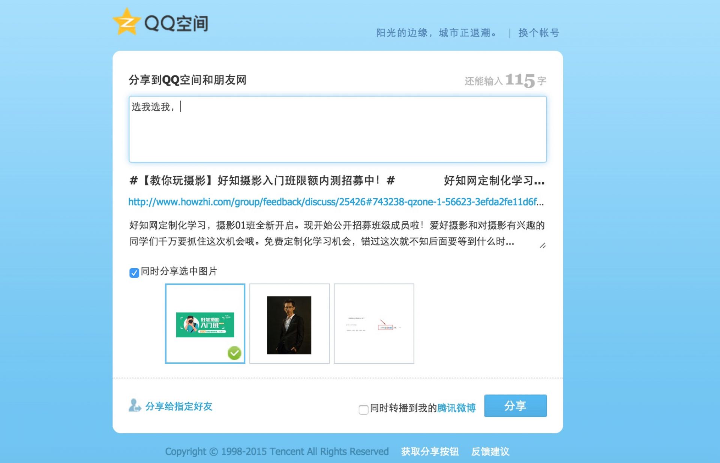Viewport: 720px width, 463px height.
Task: Click the 还能输入 115 字 counter
Action: click(505, 80)
